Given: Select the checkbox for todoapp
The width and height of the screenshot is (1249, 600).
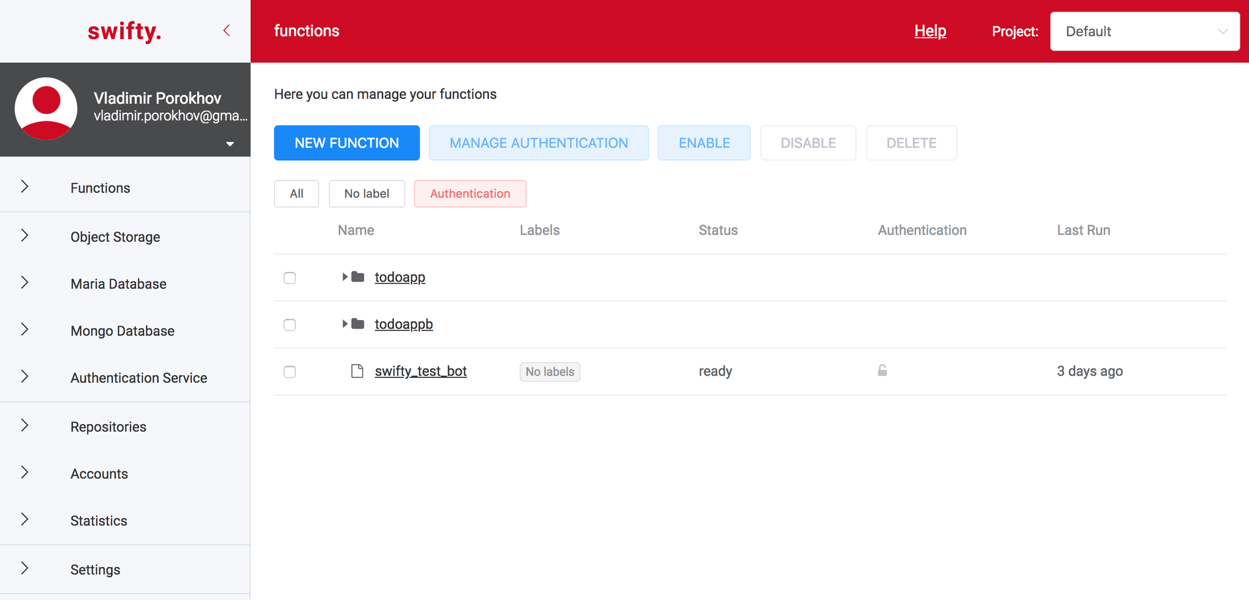Looking at the screenshot, I should pos(289,277).
